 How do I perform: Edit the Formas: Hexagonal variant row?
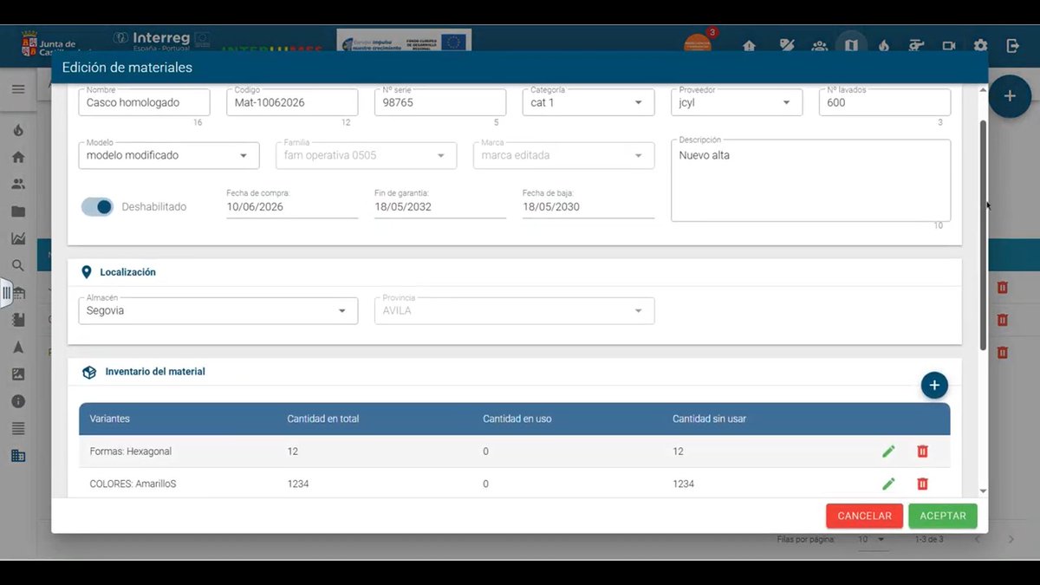(x=888, y=452)
